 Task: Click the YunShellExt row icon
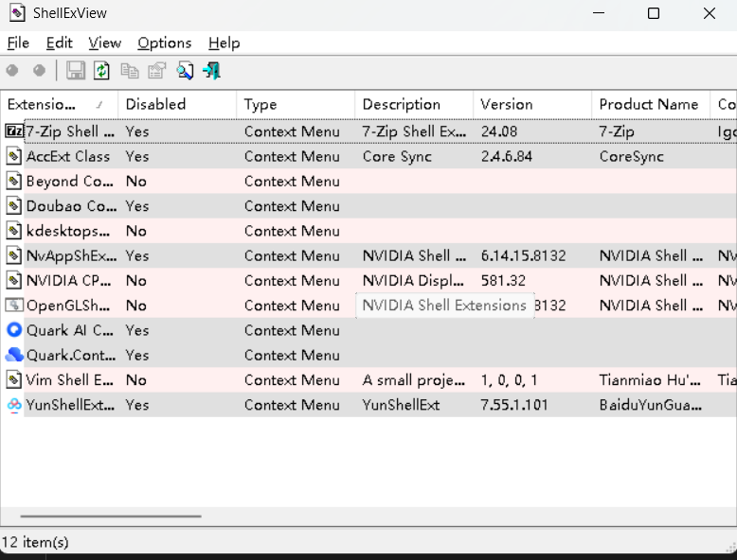tap(14, 405)
